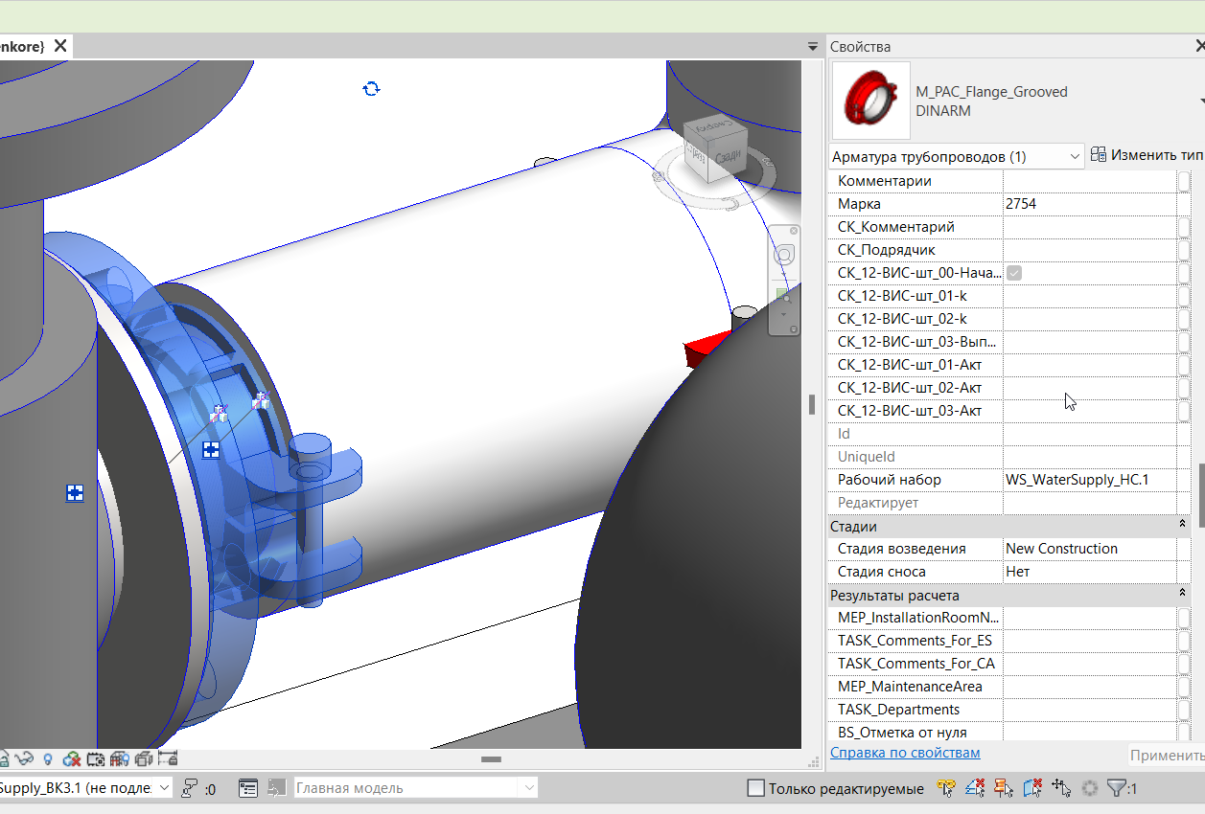
Task: Click the СК_12-ВИС-шт_01-k value field
Action: point(1089,296)
